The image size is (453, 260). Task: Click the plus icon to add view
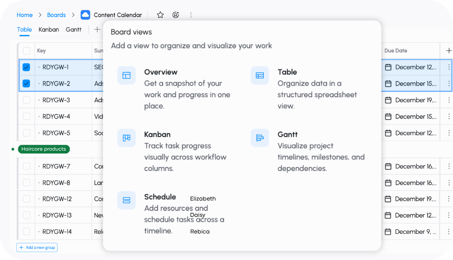pyautogui.click(x=97, y=29)
